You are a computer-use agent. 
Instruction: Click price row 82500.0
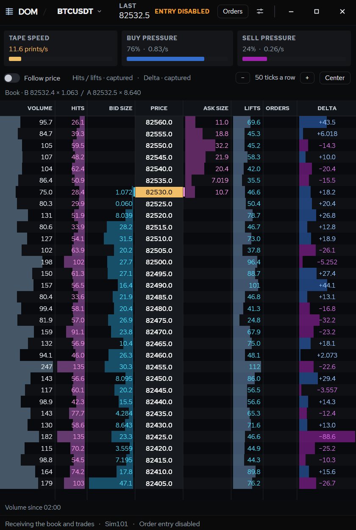click(x=159, y=262)
